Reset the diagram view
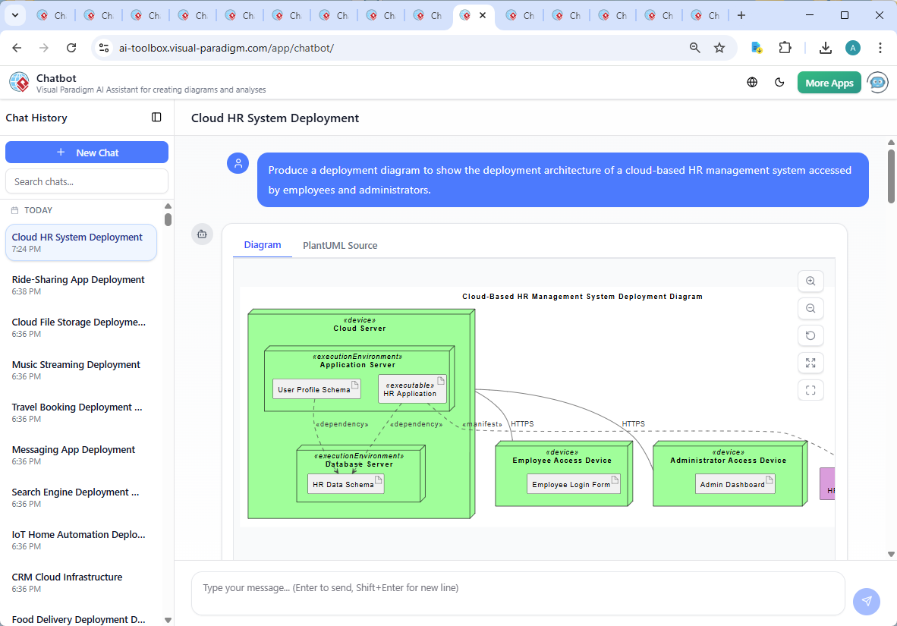897x626 pixels. pyautogui.click(x=810, y=335)
